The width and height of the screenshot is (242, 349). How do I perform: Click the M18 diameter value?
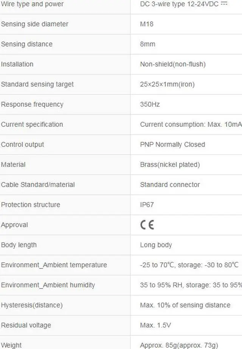click(147, 24)
